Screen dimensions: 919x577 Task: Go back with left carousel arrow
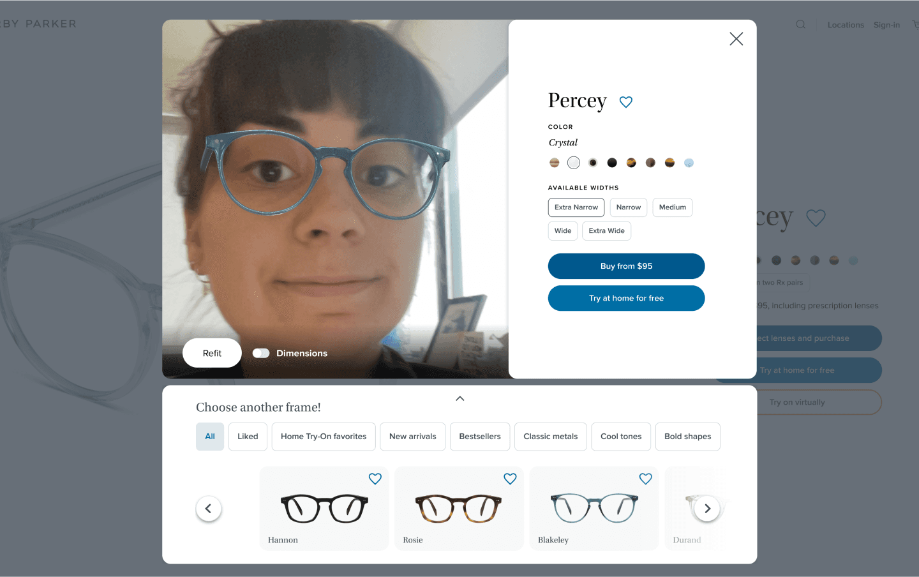pyautogui.click(x=209, y=509)
